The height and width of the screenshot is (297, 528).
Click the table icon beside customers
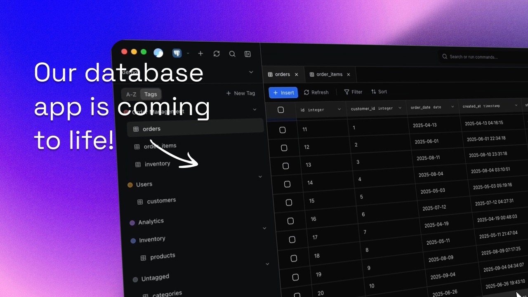click(140, 202)
